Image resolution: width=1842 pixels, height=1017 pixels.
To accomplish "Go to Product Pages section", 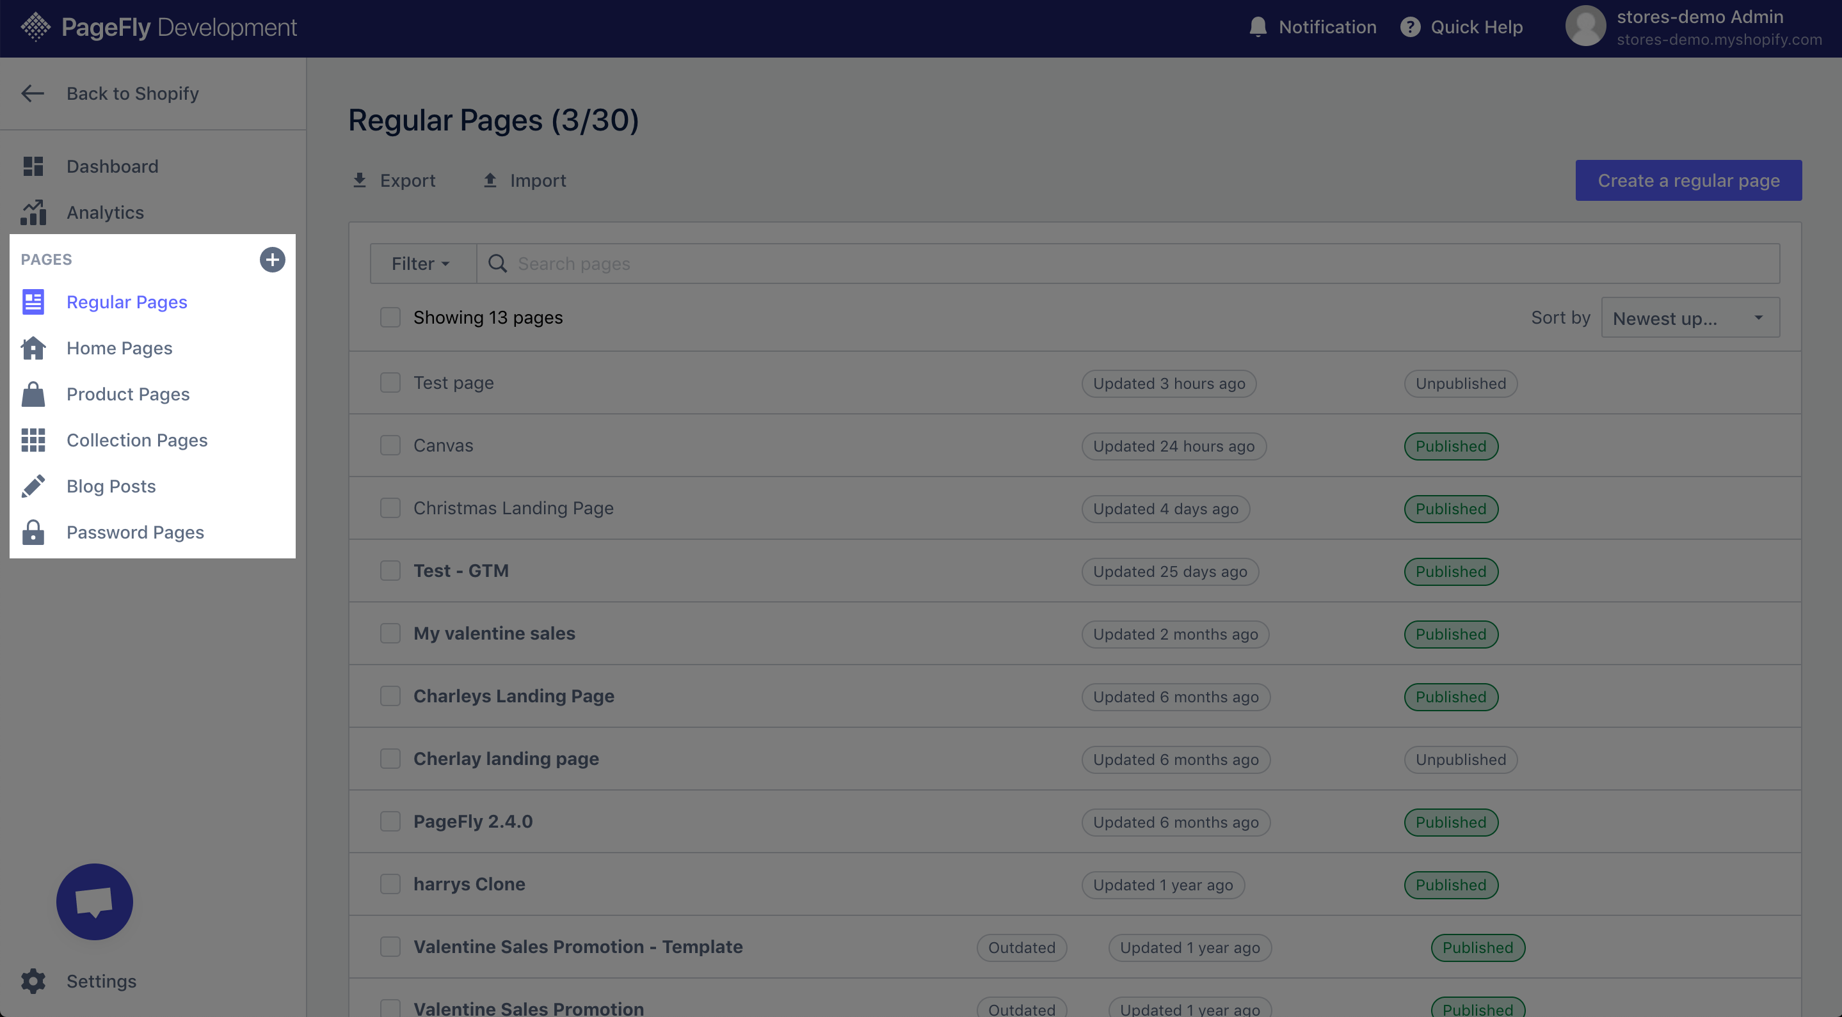I will coord(128,394).
